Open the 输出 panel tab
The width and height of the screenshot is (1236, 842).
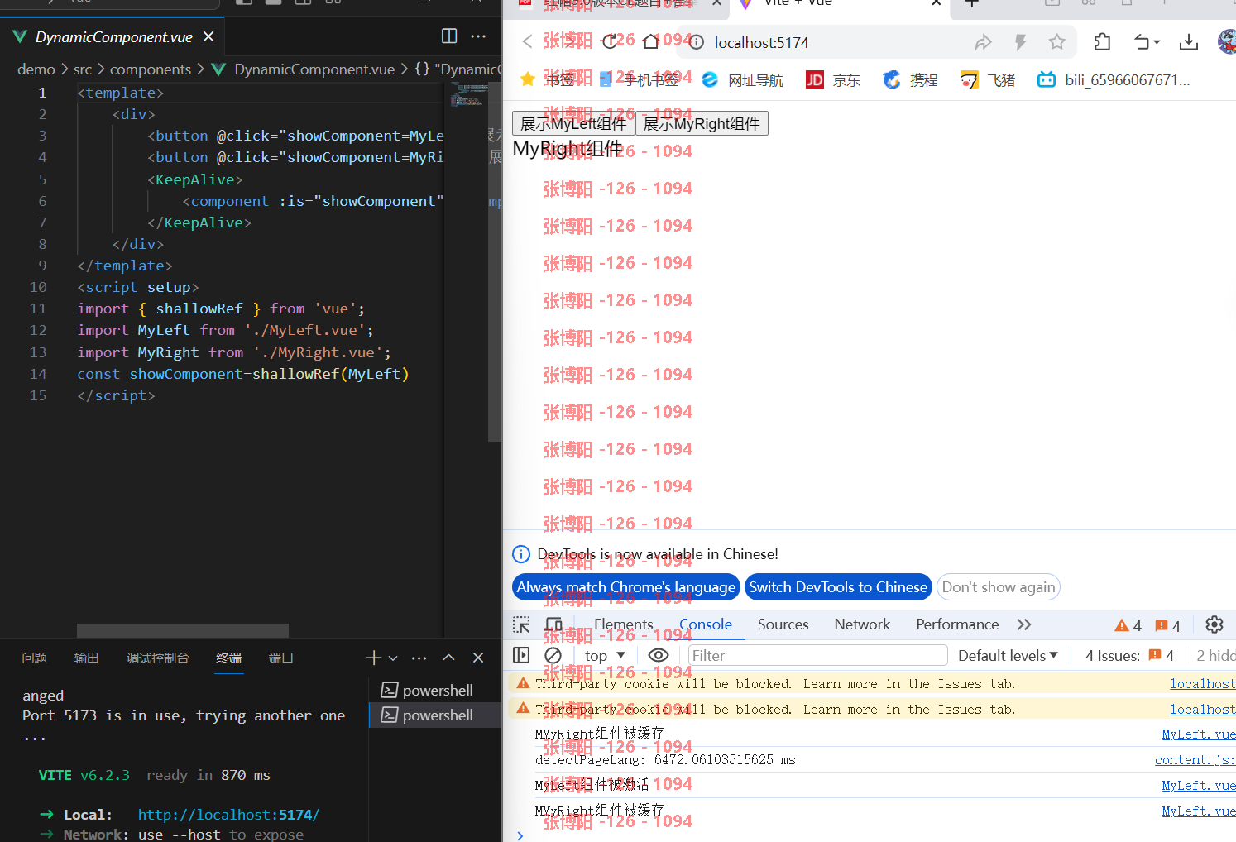[x=86, y=658]
